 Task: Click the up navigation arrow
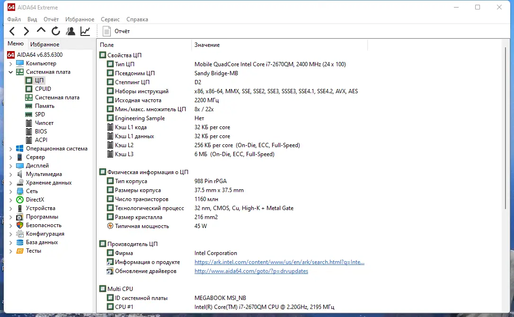click(41, 31)
